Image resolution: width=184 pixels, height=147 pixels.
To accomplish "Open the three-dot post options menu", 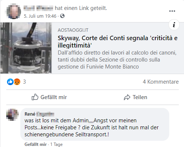I will (172, 11).
